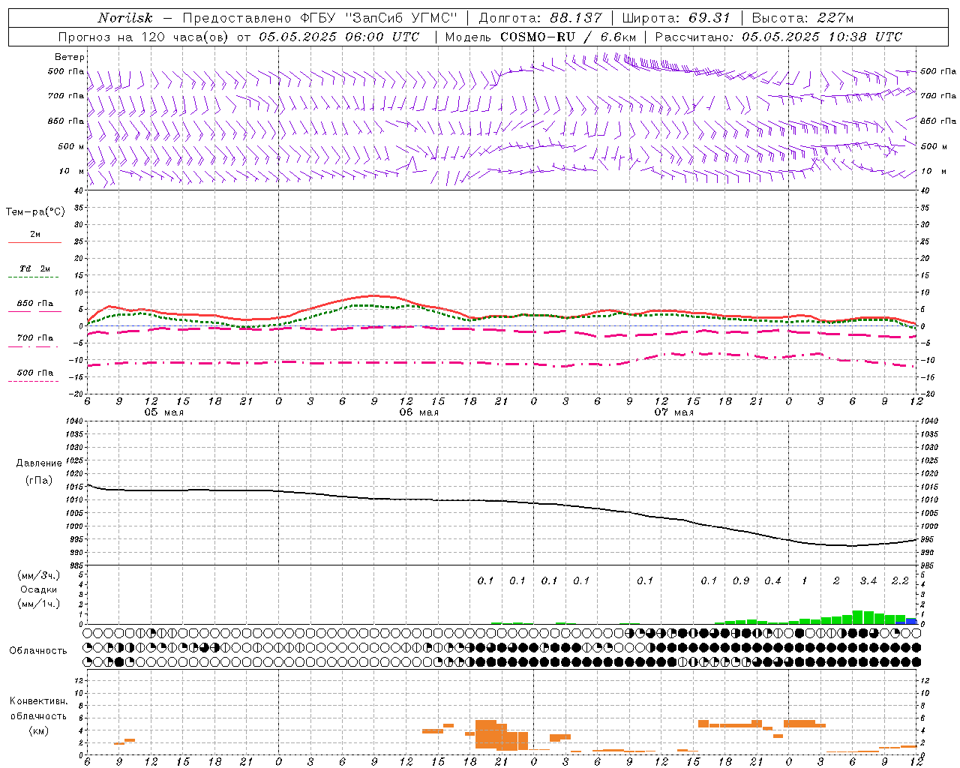The width and height of the screenshot is (960, 768).
Task: Click the "Тем-ра(°C)" temperature legend title
Action: pos(35,211)
